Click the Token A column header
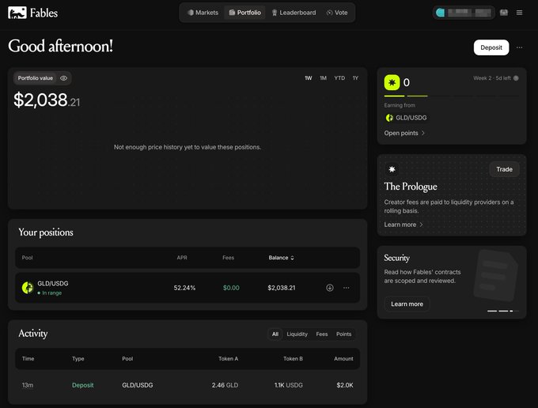Image resolution: width=538 pixels, height=408 pixels. (x=228, y=359)
